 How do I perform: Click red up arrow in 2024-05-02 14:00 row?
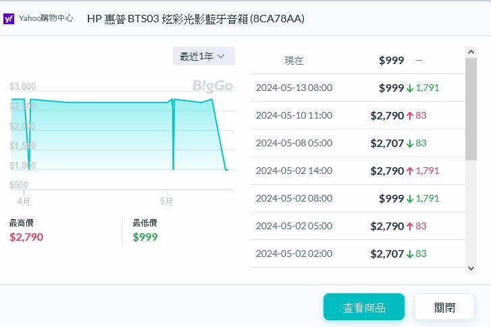coord(409,171)
